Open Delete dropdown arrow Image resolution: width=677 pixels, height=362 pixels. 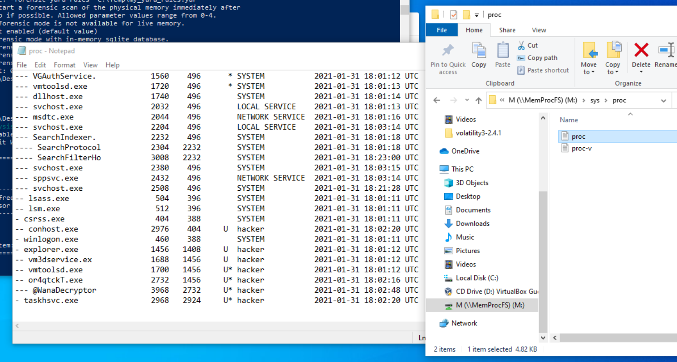pos(641,72)
